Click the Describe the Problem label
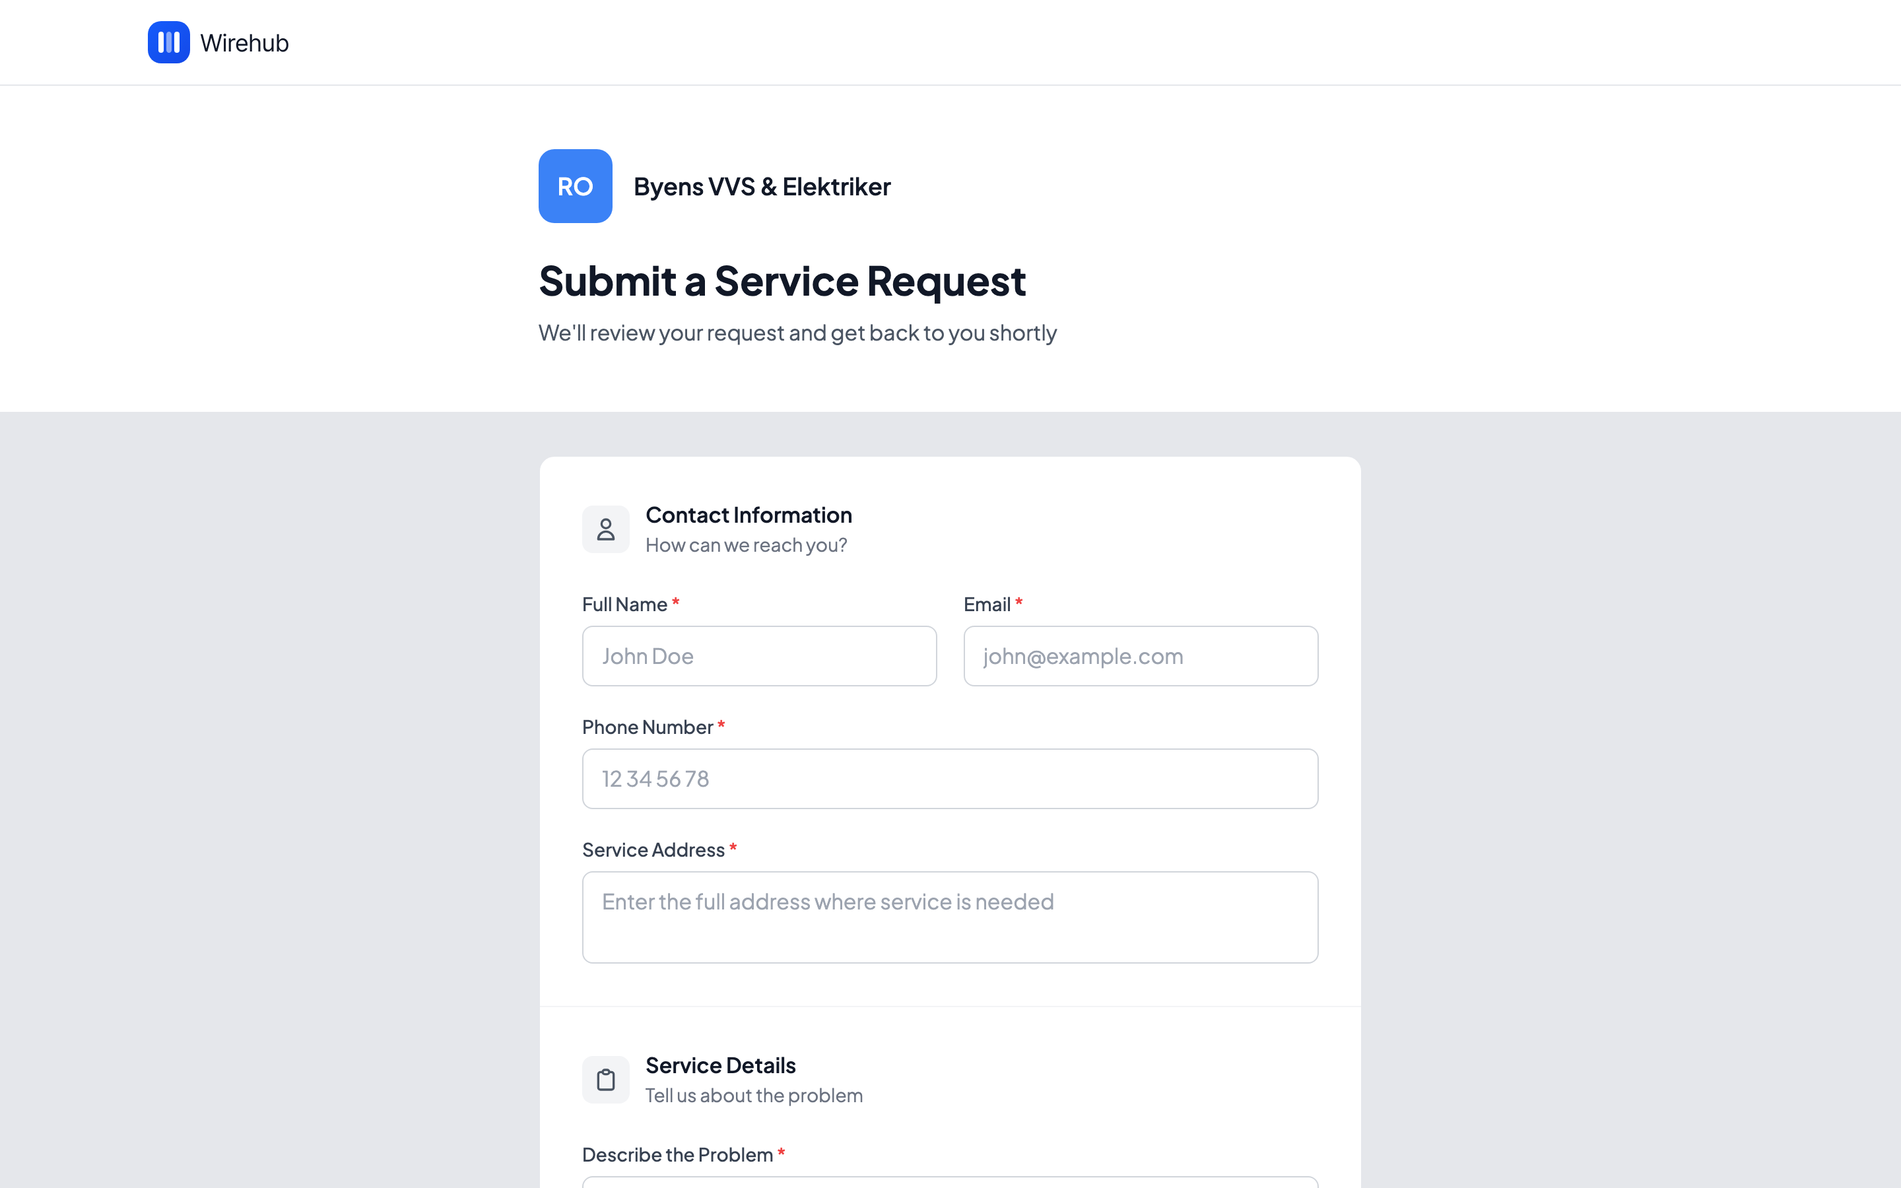This screenshot has width=1901, height=1188. click(677, 1155)
